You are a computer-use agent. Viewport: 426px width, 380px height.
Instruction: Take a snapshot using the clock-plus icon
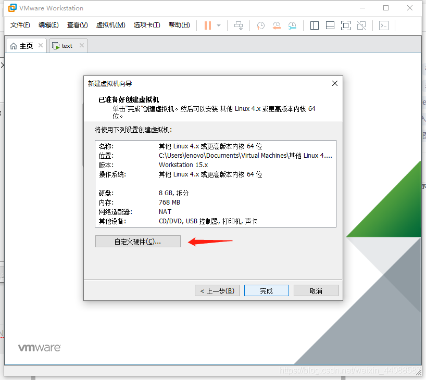click(260, 26)
